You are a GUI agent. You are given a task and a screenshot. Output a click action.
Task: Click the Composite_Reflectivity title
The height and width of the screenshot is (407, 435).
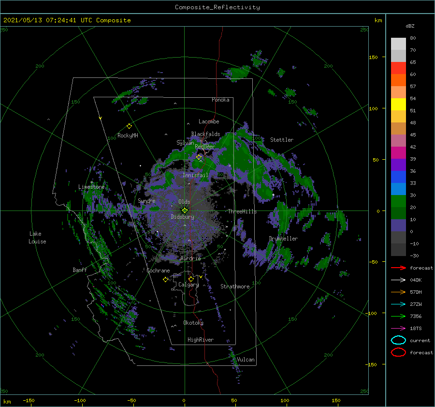tap(217, 7)
